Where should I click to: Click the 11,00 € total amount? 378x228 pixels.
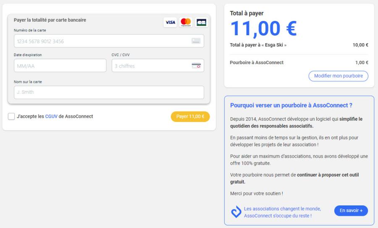[x=263, y=29]
